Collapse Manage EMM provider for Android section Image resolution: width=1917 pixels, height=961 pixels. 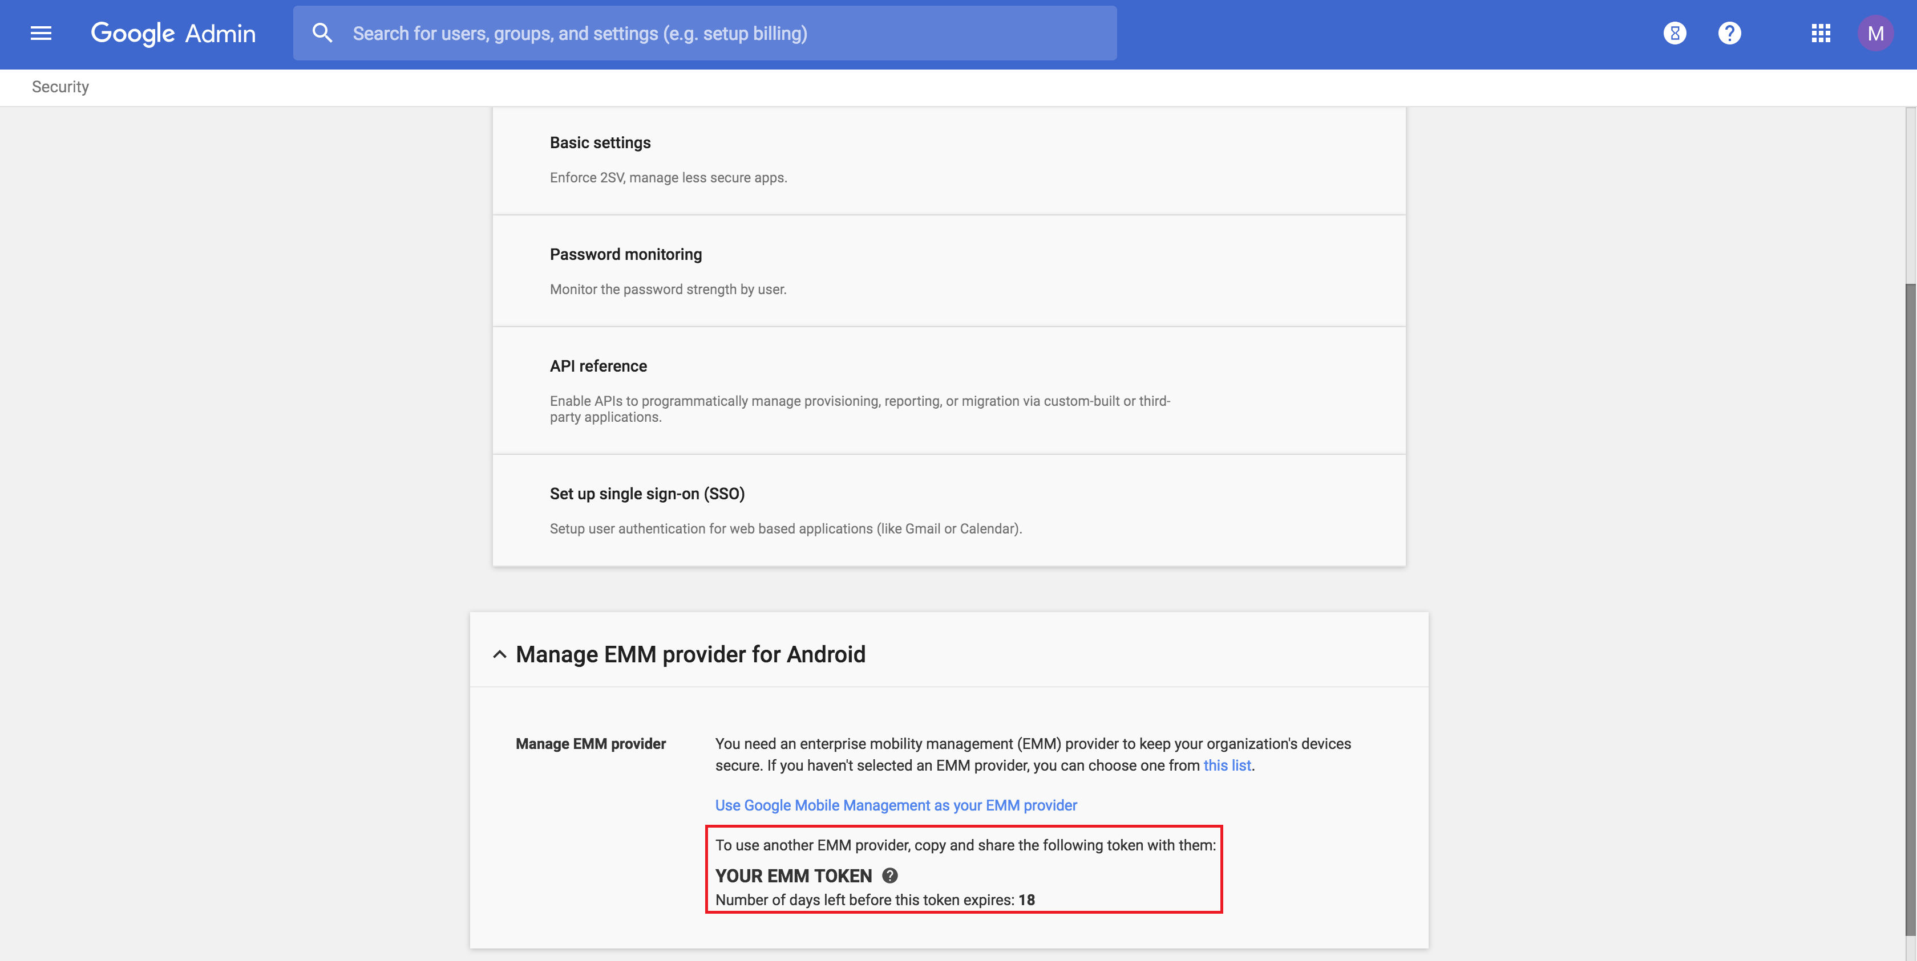point(499,655)
